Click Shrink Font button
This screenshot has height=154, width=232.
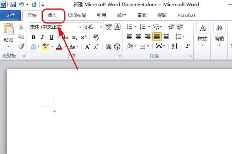(96, 47)
